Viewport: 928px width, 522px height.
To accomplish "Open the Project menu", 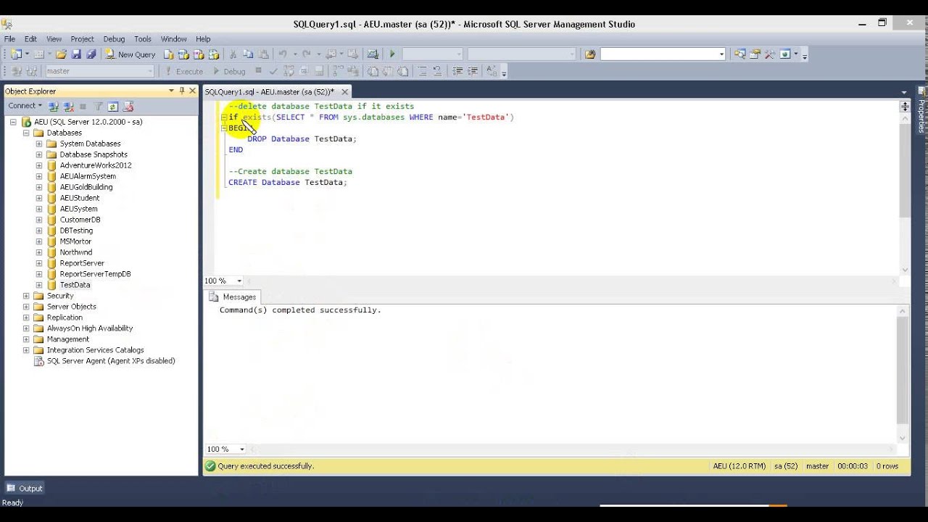I will click(x=82, y=39).
